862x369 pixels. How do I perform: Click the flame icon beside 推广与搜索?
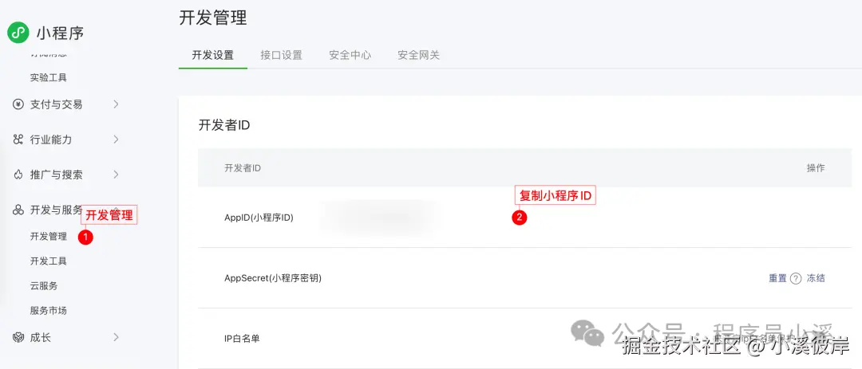(x=18, y=175)
